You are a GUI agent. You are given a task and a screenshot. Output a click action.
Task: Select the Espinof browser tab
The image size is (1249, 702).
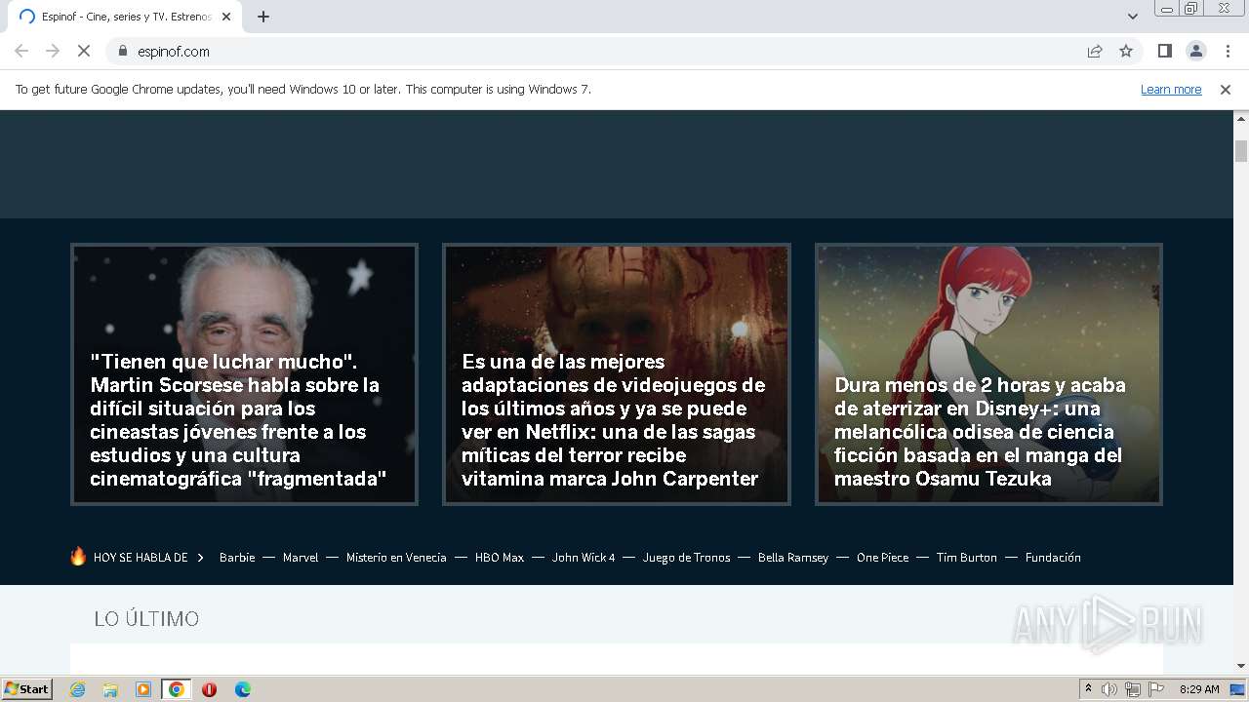[125, 17]
